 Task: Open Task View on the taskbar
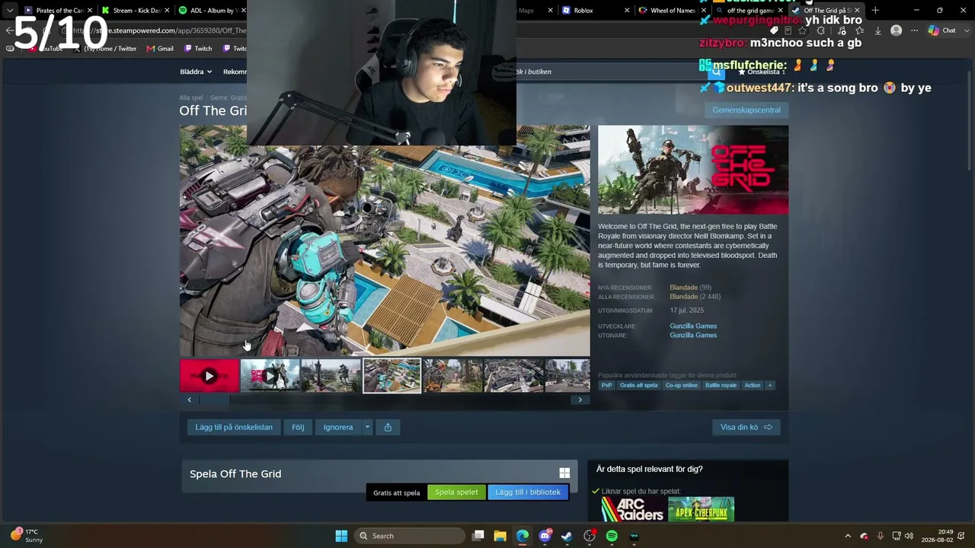click(478, 536)
